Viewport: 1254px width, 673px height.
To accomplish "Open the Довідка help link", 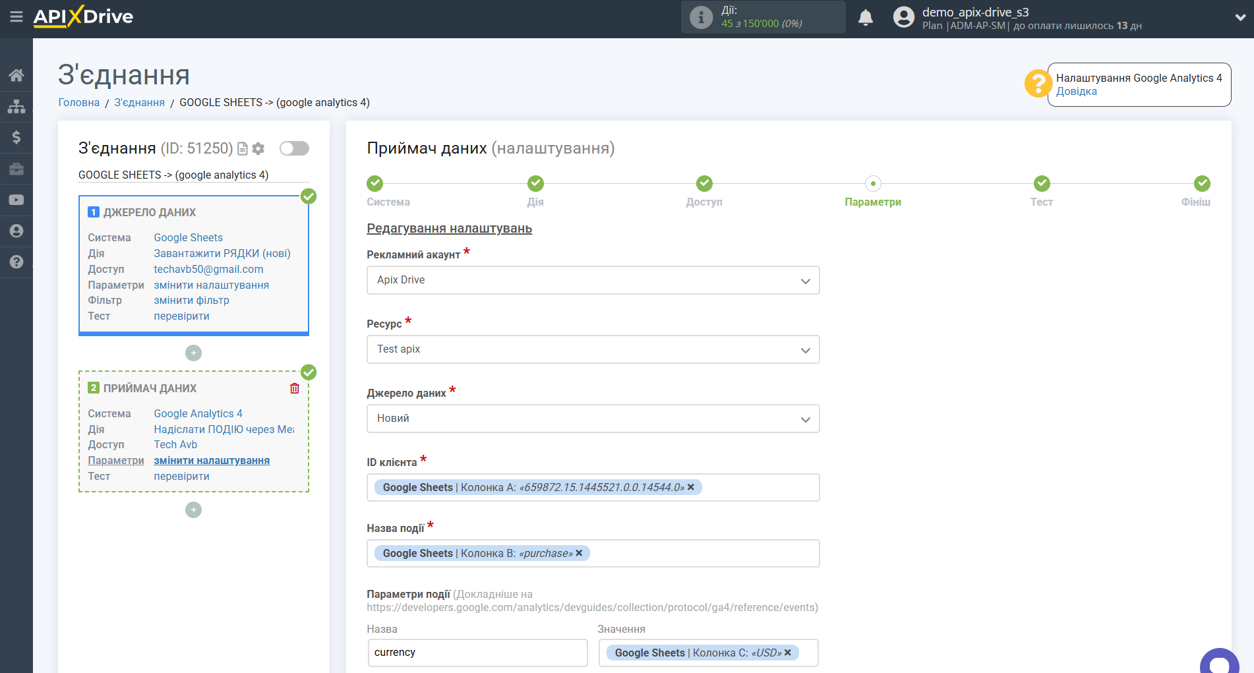I will tap(1077, 92).
